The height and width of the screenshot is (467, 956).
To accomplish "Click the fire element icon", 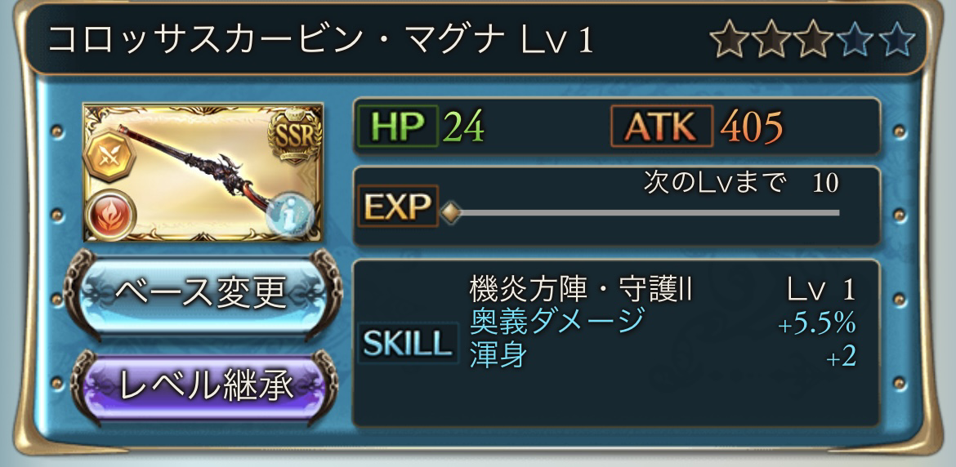I will (112, 215).
